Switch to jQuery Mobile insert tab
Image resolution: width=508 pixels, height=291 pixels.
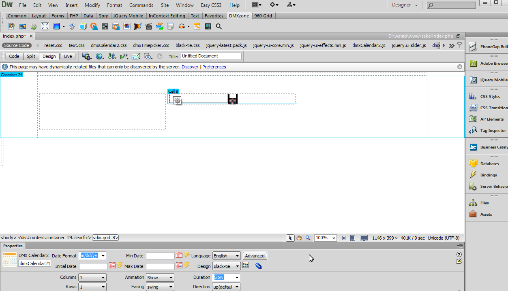point(128,16)
